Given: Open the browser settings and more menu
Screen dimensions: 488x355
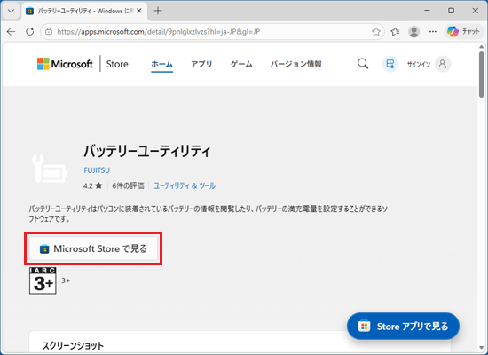Looking at the screenshot, I should (x=433, y=31).
